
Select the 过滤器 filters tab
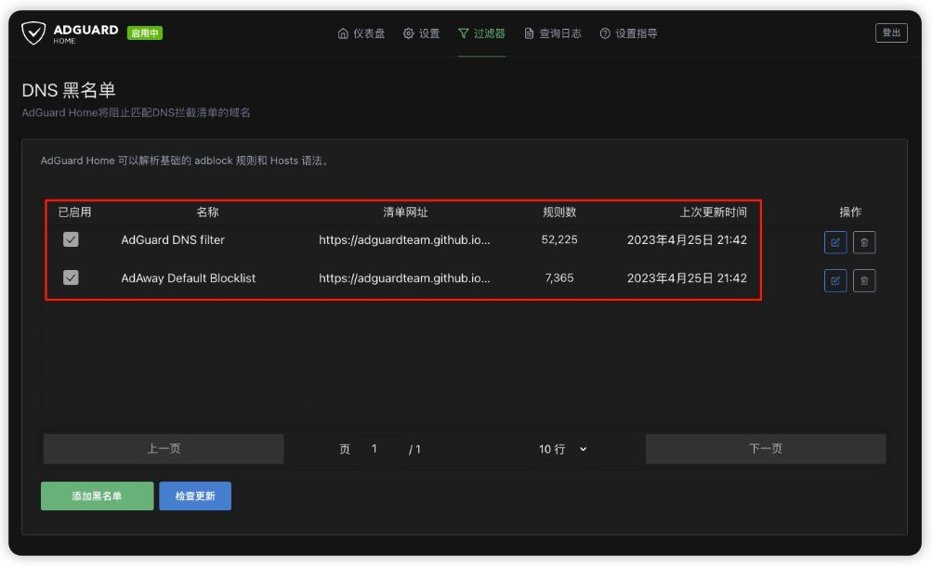482,33
